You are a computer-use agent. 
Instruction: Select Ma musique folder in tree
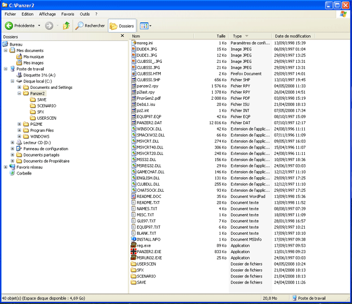34,56
